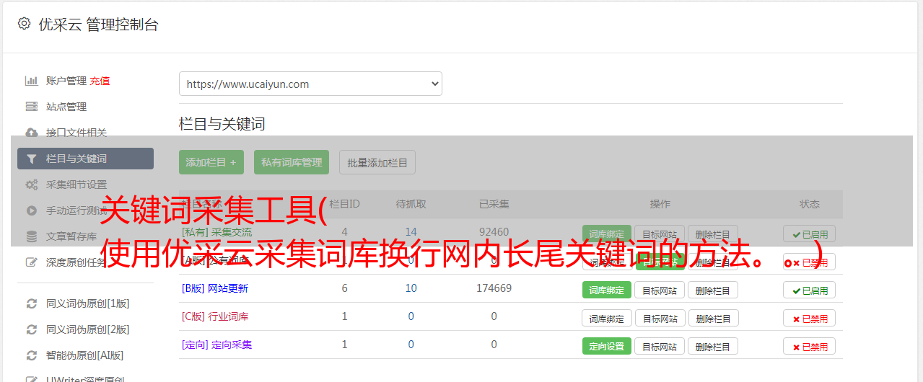This screenshot has height=382, width=923.
Task: Click the refresh icon beside 同义词伪原创[2版]
Action: [32, 329]
